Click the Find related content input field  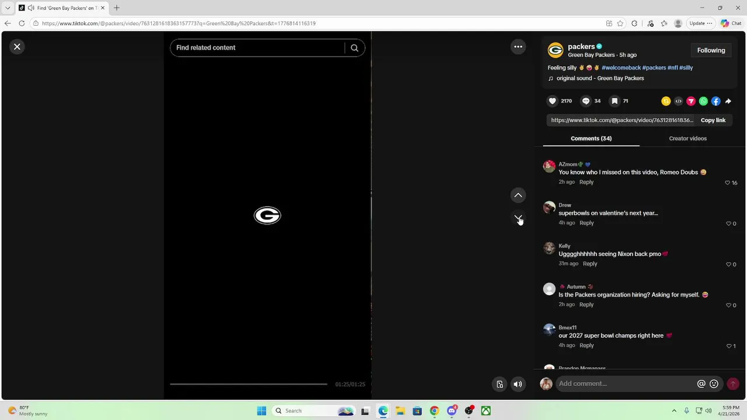[257, 48]
